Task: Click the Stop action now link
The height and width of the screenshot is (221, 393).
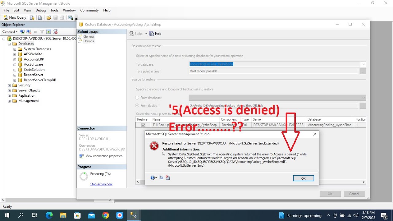Action: tap(101, 184)
